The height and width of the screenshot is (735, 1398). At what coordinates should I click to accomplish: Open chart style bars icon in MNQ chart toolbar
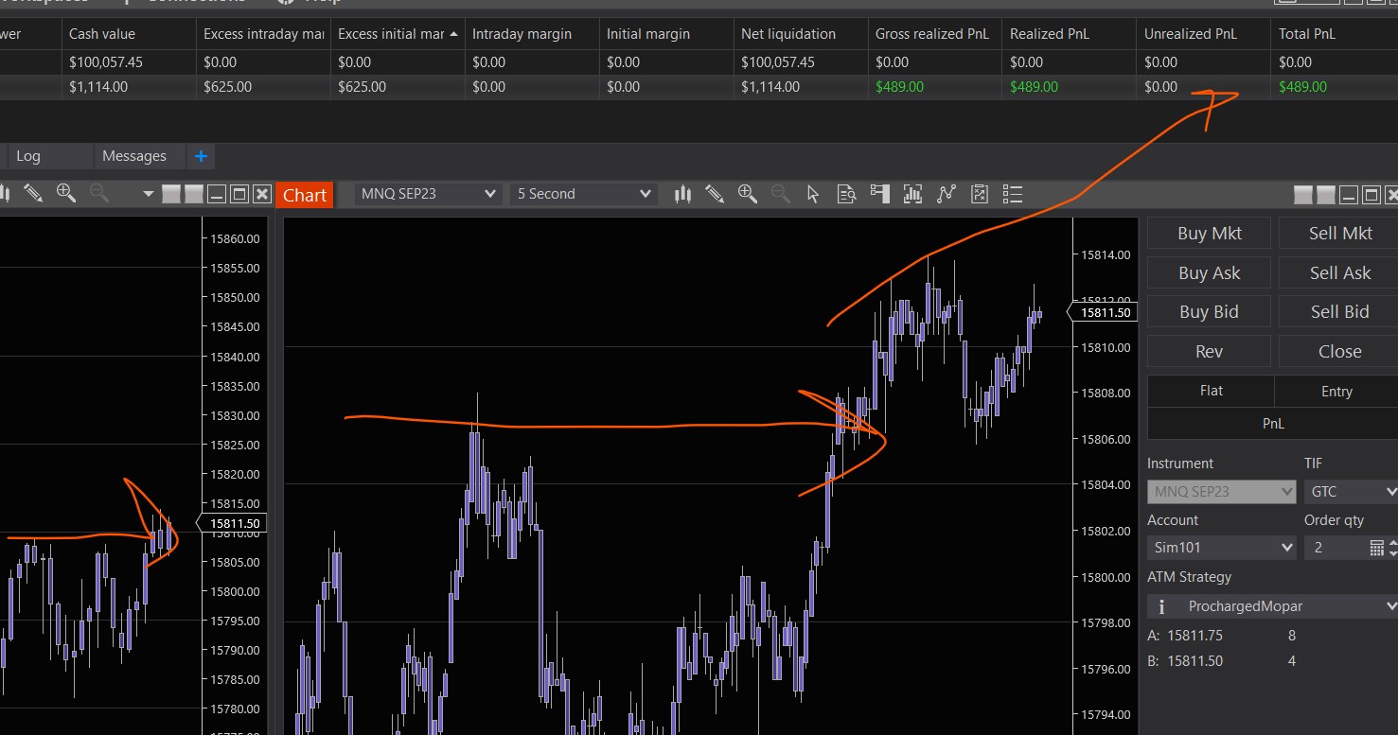coord(682,194)
